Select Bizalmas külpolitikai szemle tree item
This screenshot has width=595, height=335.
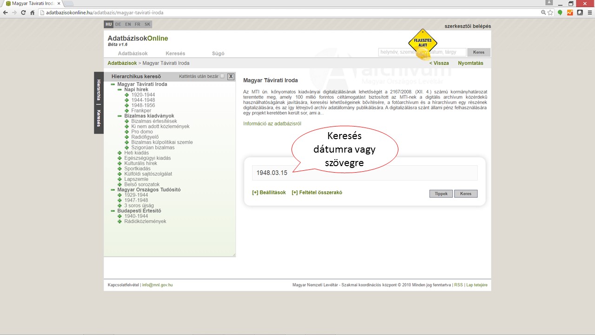tap(162, 142)
